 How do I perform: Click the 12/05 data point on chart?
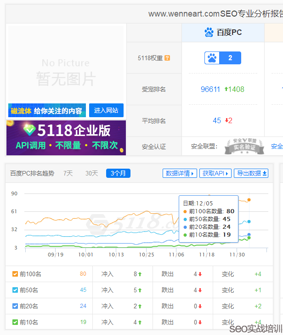tap(249, 199)
